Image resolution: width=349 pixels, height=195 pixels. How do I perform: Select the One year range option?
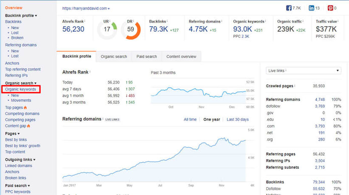(211, 119)
